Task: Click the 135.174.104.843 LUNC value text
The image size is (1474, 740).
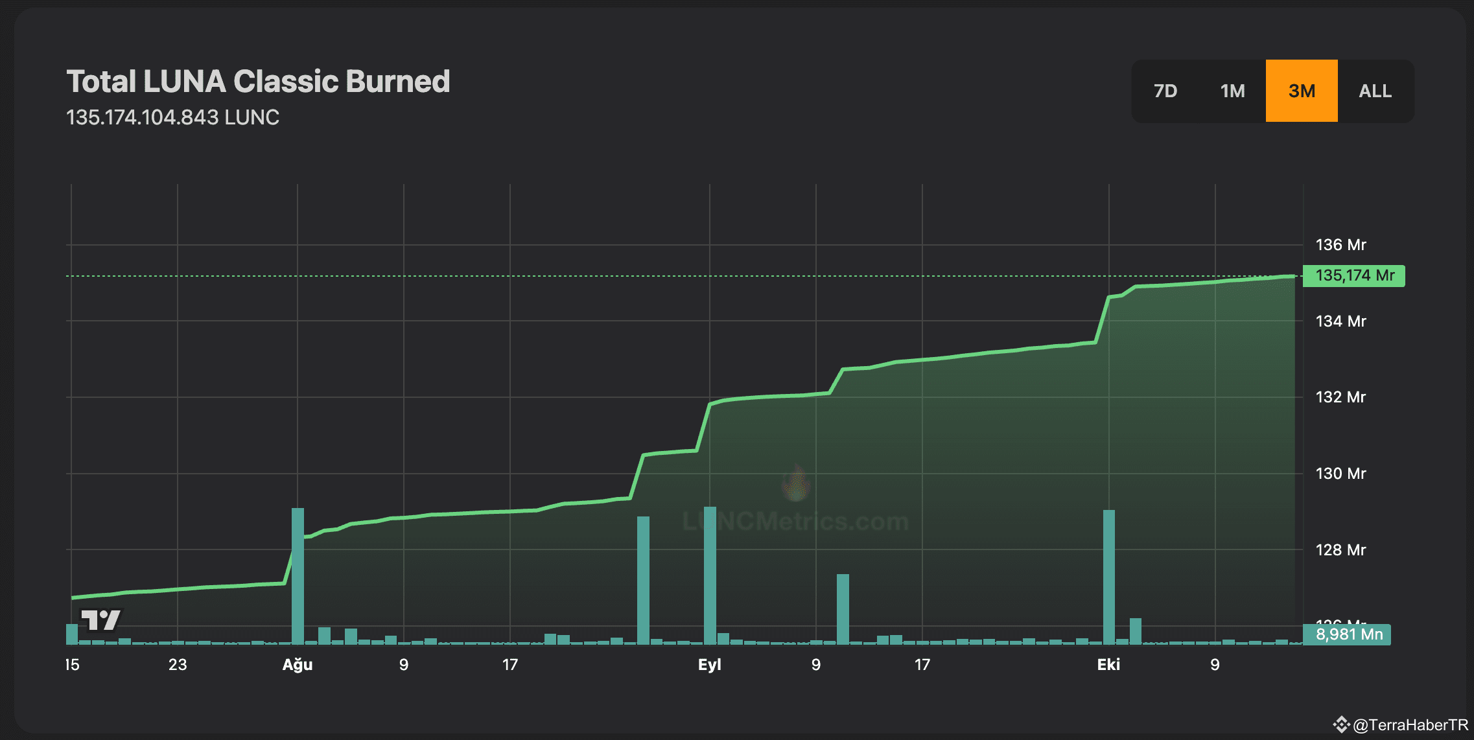Action: (x=173, y=117)
